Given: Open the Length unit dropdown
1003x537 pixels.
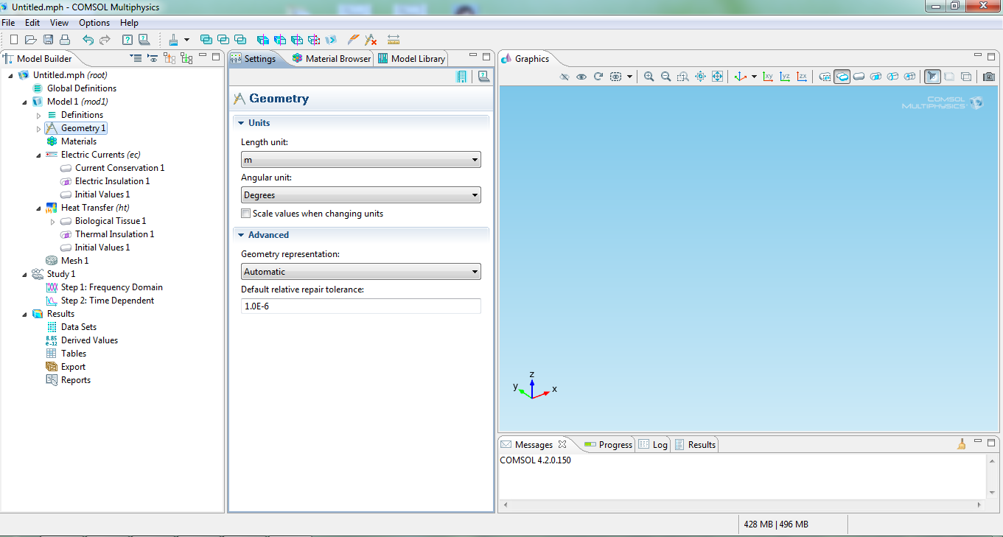Looking at the screenshot, I should pos(361,160).
